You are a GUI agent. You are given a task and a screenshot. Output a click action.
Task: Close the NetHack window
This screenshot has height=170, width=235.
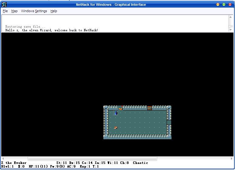(230, 5)
